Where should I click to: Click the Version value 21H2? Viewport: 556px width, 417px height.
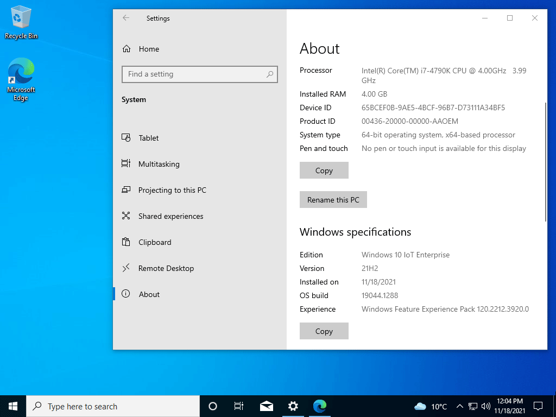(x=369, y=268)
